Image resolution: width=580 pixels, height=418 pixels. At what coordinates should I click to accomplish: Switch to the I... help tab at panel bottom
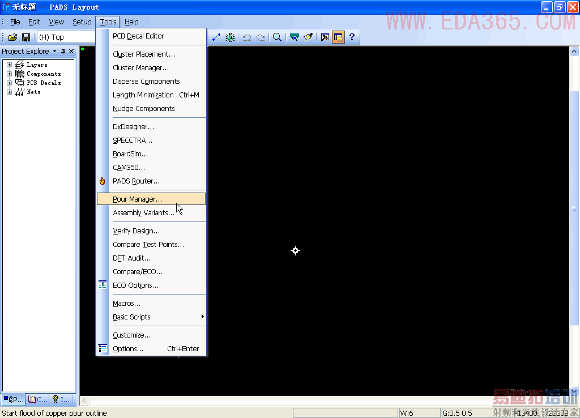(61, 399)
